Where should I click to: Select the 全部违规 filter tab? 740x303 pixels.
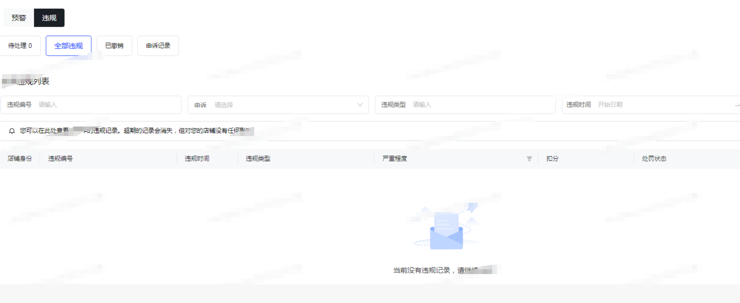[x=69, y=46]
